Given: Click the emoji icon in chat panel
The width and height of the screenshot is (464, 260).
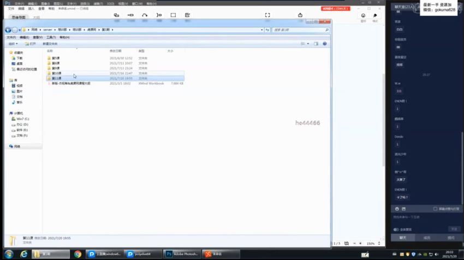Looking at the screenshot, I should point(397,209).
